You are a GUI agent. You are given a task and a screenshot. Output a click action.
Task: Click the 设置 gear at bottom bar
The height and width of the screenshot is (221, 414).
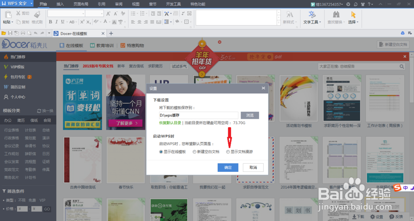click(x=376, y=216)
